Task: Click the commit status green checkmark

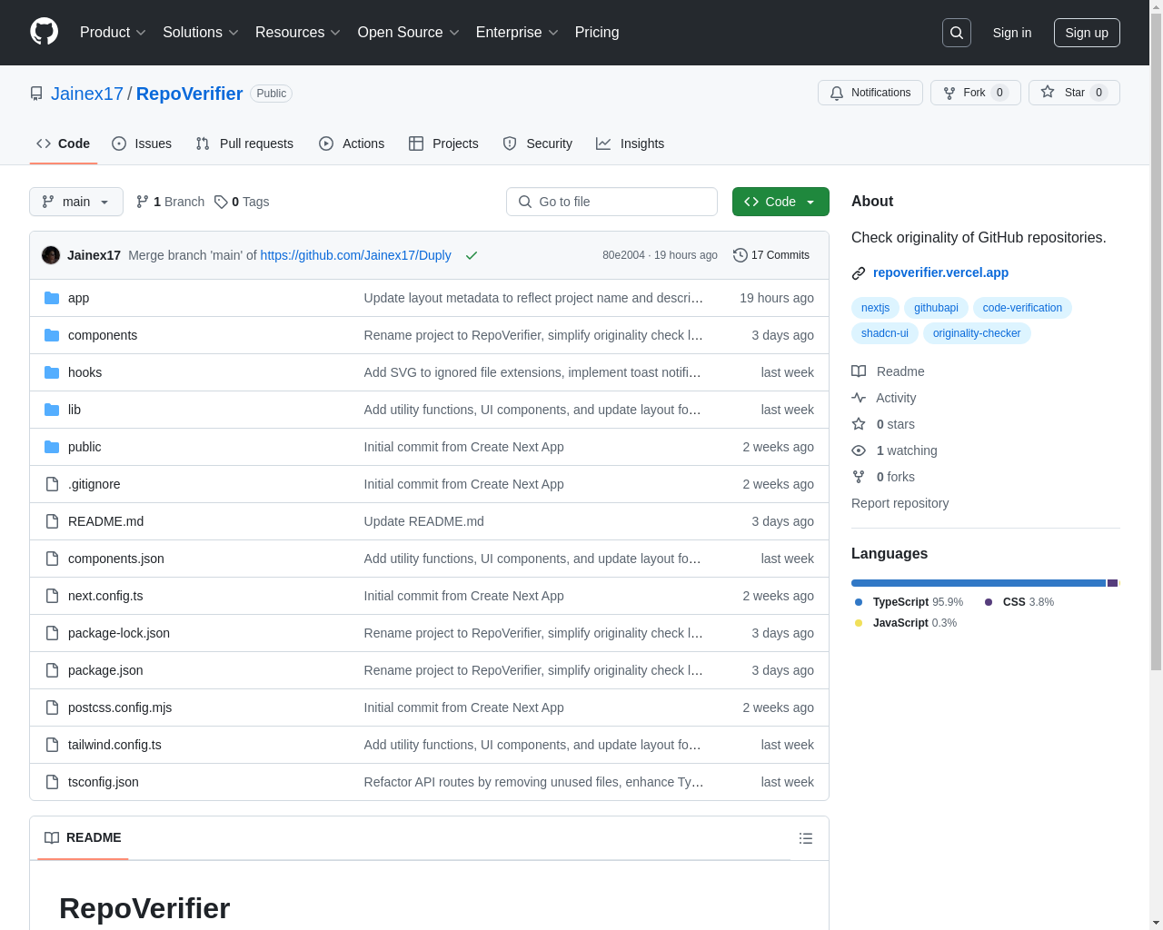Action: (x=472, y=255)
